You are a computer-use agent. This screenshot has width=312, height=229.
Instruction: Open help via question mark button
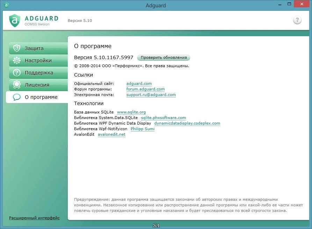297,20
